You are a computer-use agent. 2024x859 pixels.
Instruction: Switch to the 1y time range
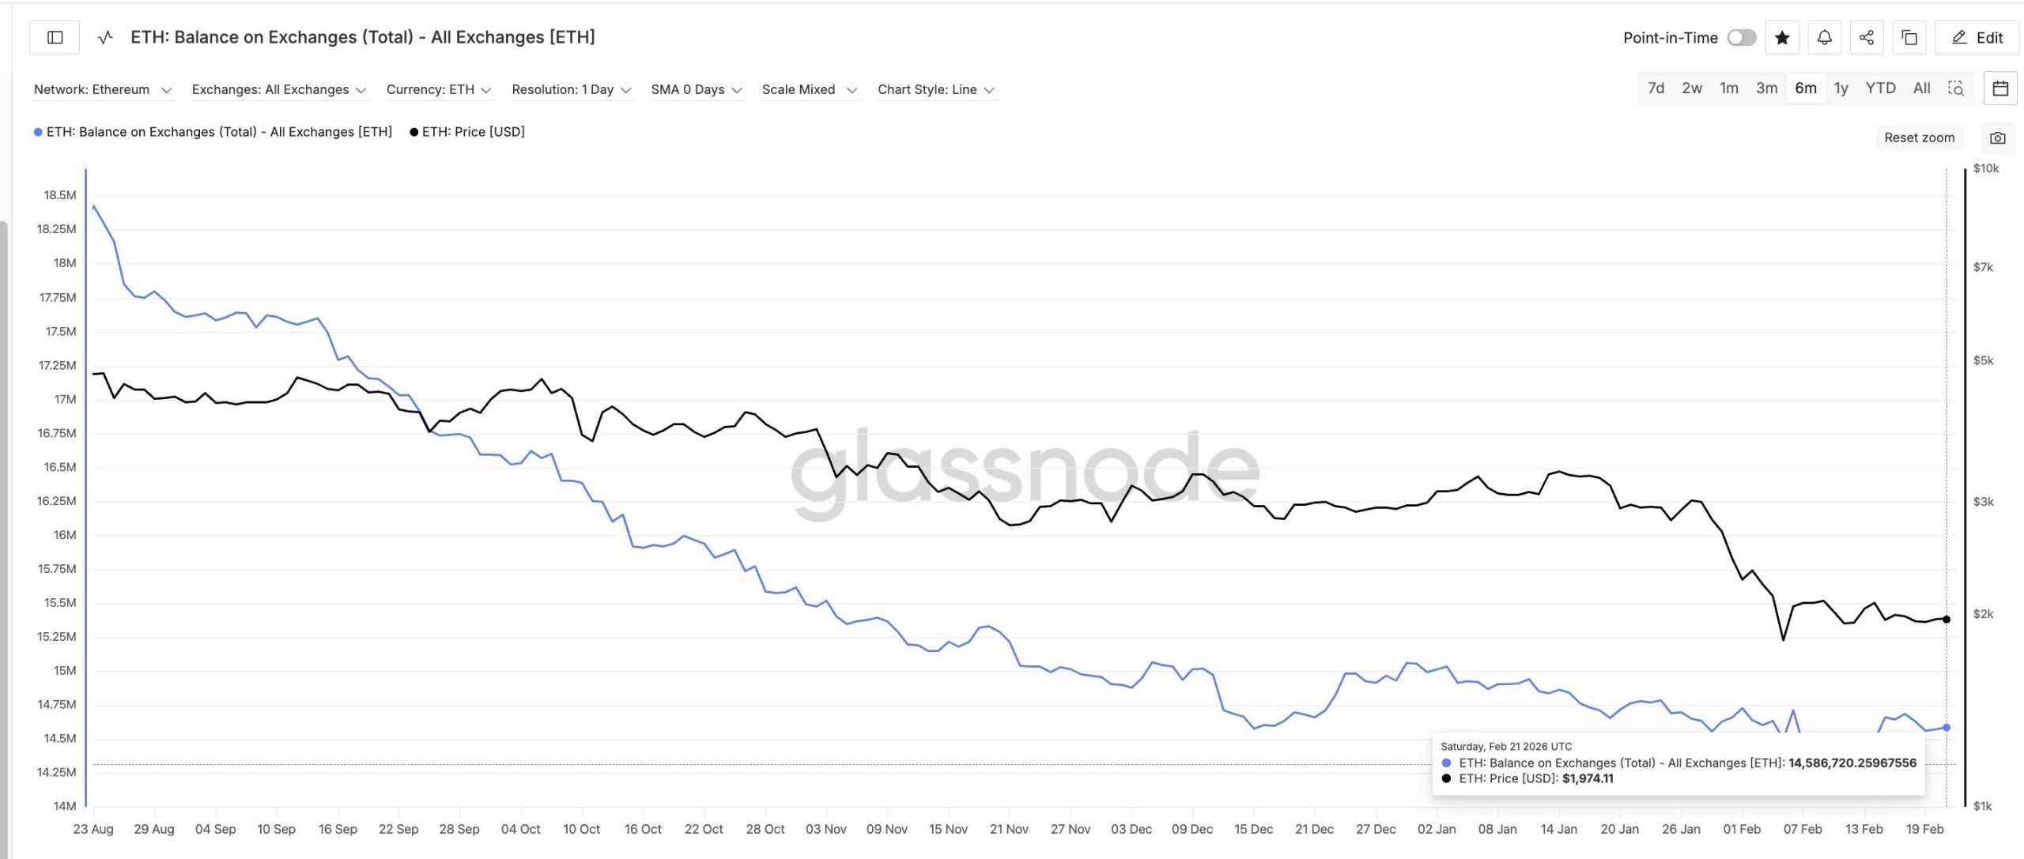(x=1841, y=89)
